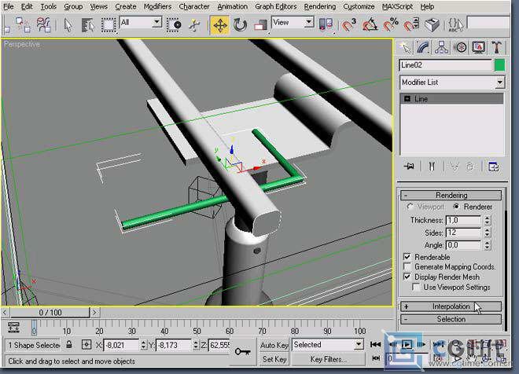Activate the Select and Manipulate tool
Screen dimensions: 519x374
(194, 25)
